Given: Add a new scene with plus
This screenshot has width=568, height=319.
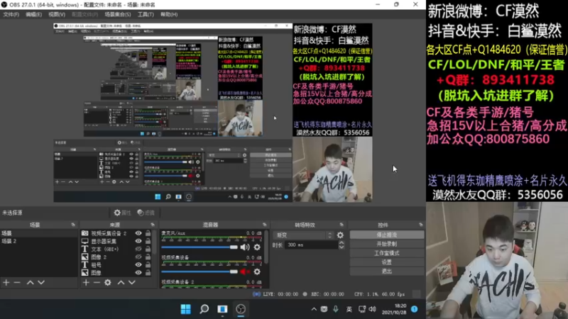Looking at the screenshot, I should tap(6, 282).
